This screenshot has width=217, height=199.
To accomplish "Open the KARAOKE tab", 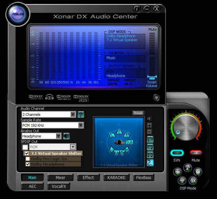I will tap(116, 177).
